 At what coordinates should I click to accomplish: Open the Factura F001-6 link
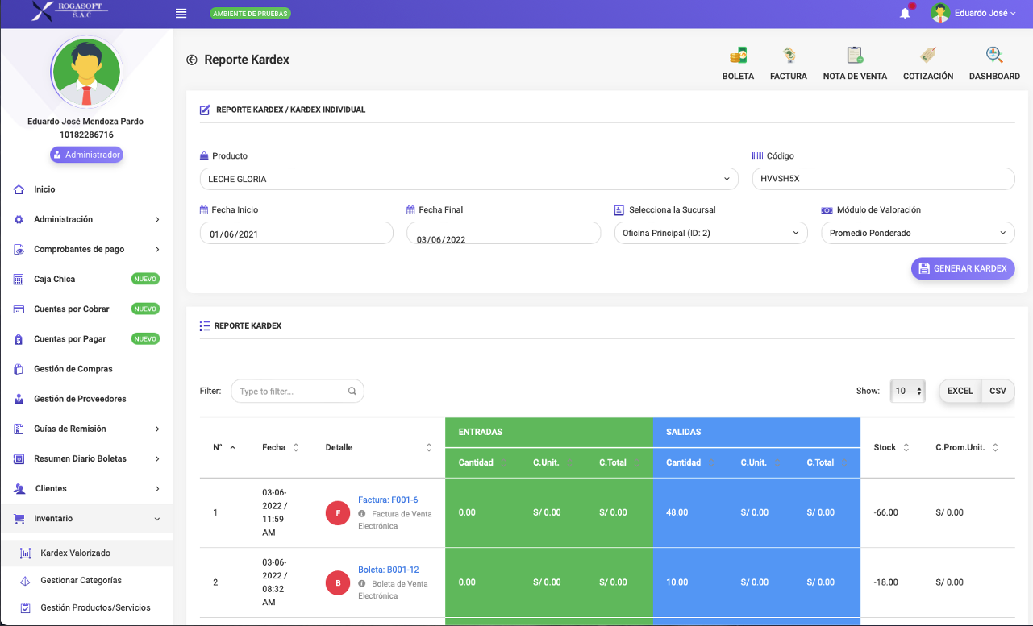(388, 500)
